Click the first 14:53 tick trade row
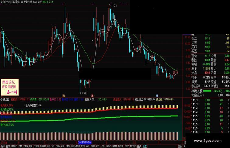This screenshot has height=148, width=230. [x=210, y=100]
